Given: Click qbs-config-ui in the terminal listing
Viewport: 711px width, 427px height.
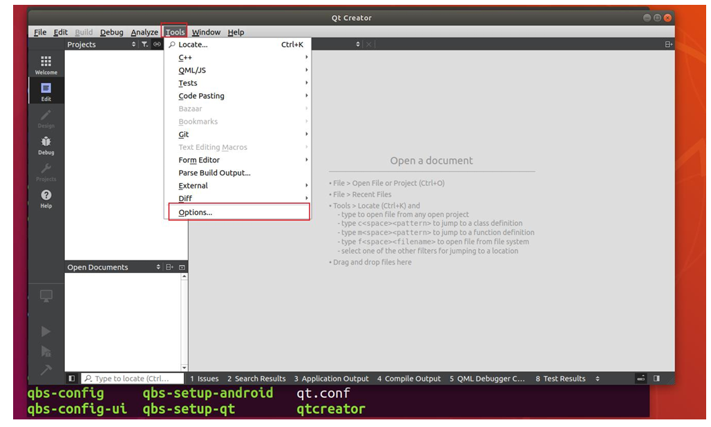Looking at the screenshot, I should 77,409.
